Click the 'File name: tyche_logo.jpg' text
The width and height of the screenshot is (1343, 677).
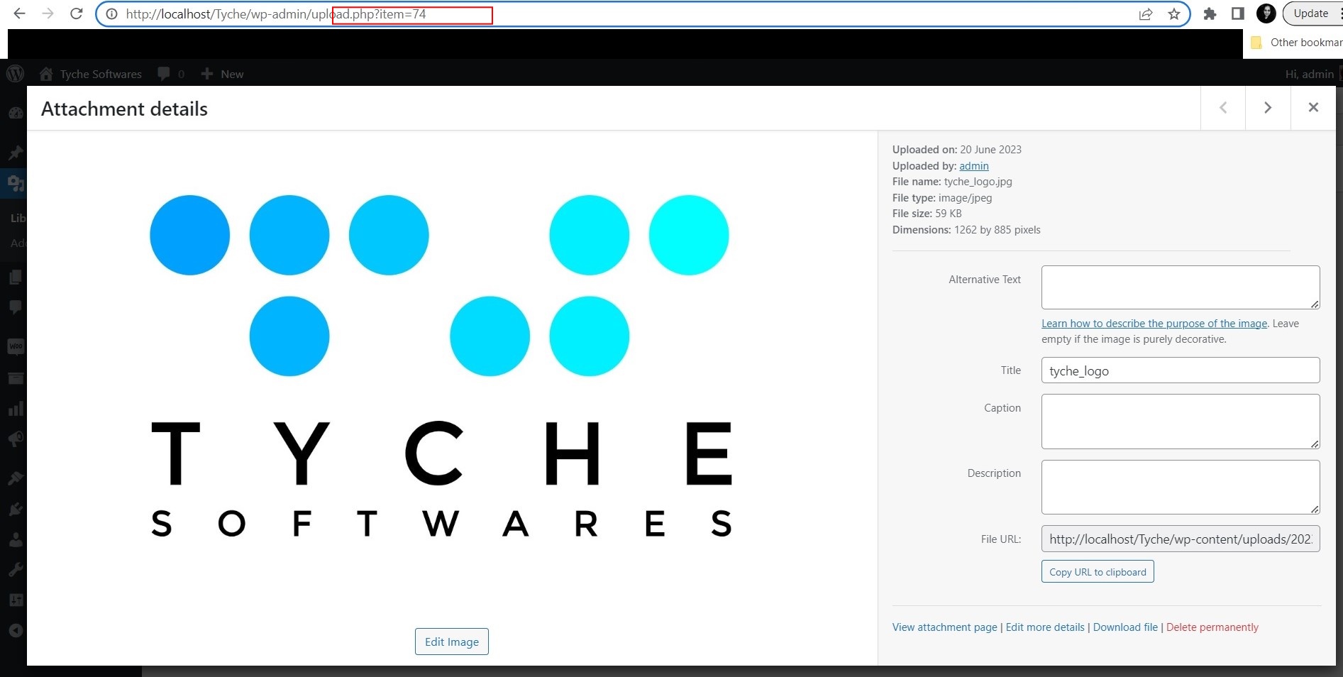(x=952, y=182)
